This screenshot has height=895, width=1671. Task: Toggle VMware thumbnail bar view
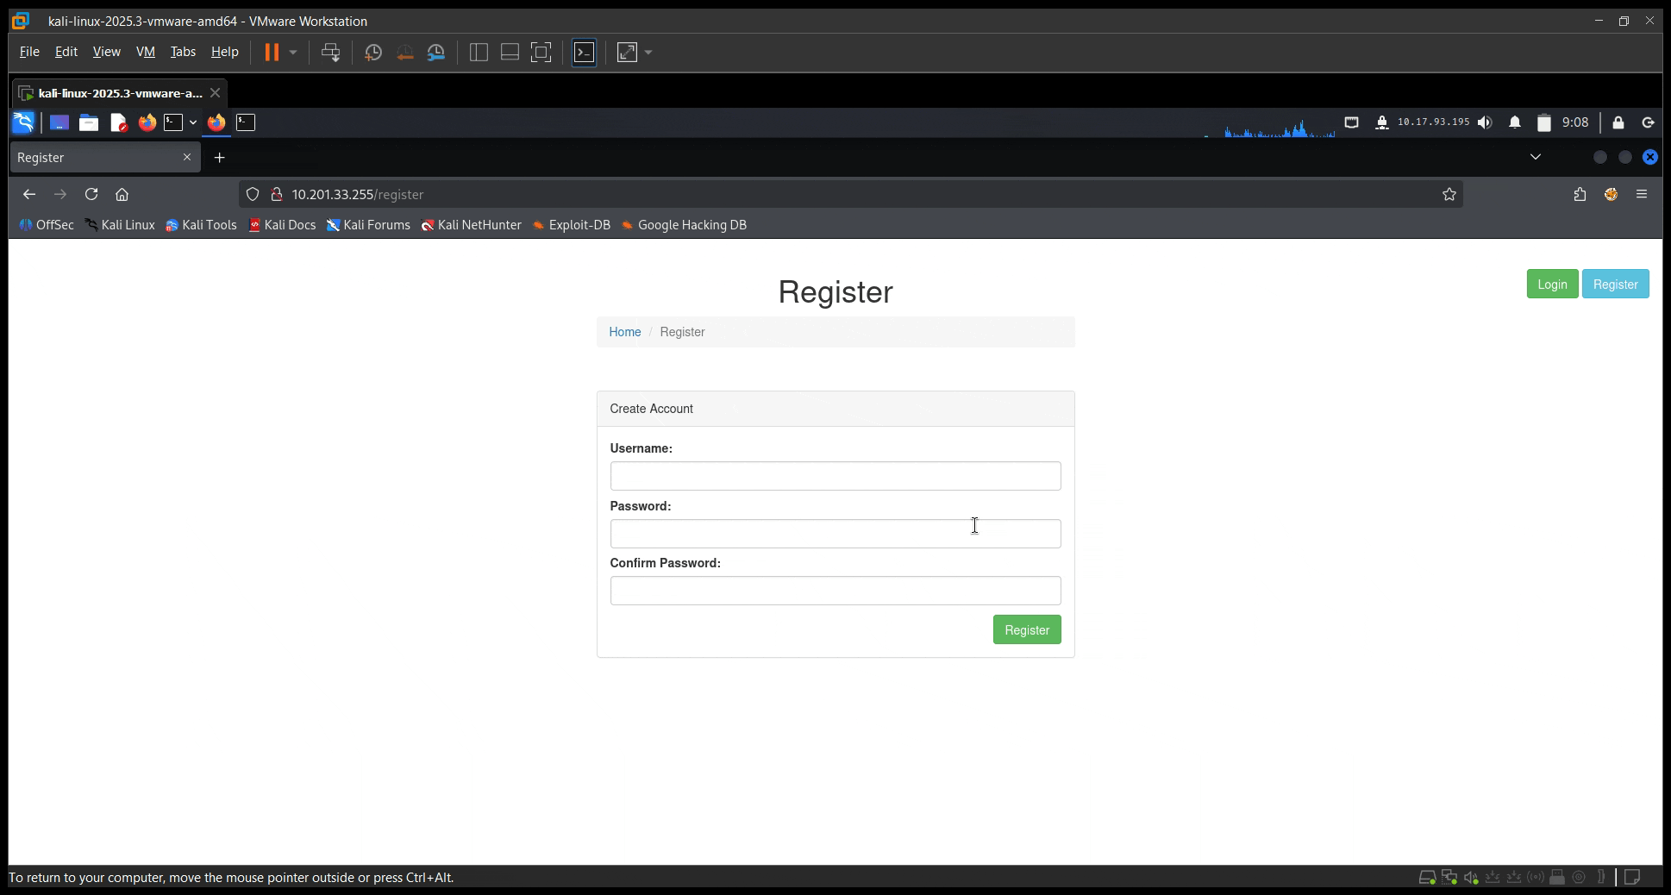point(510,53)
